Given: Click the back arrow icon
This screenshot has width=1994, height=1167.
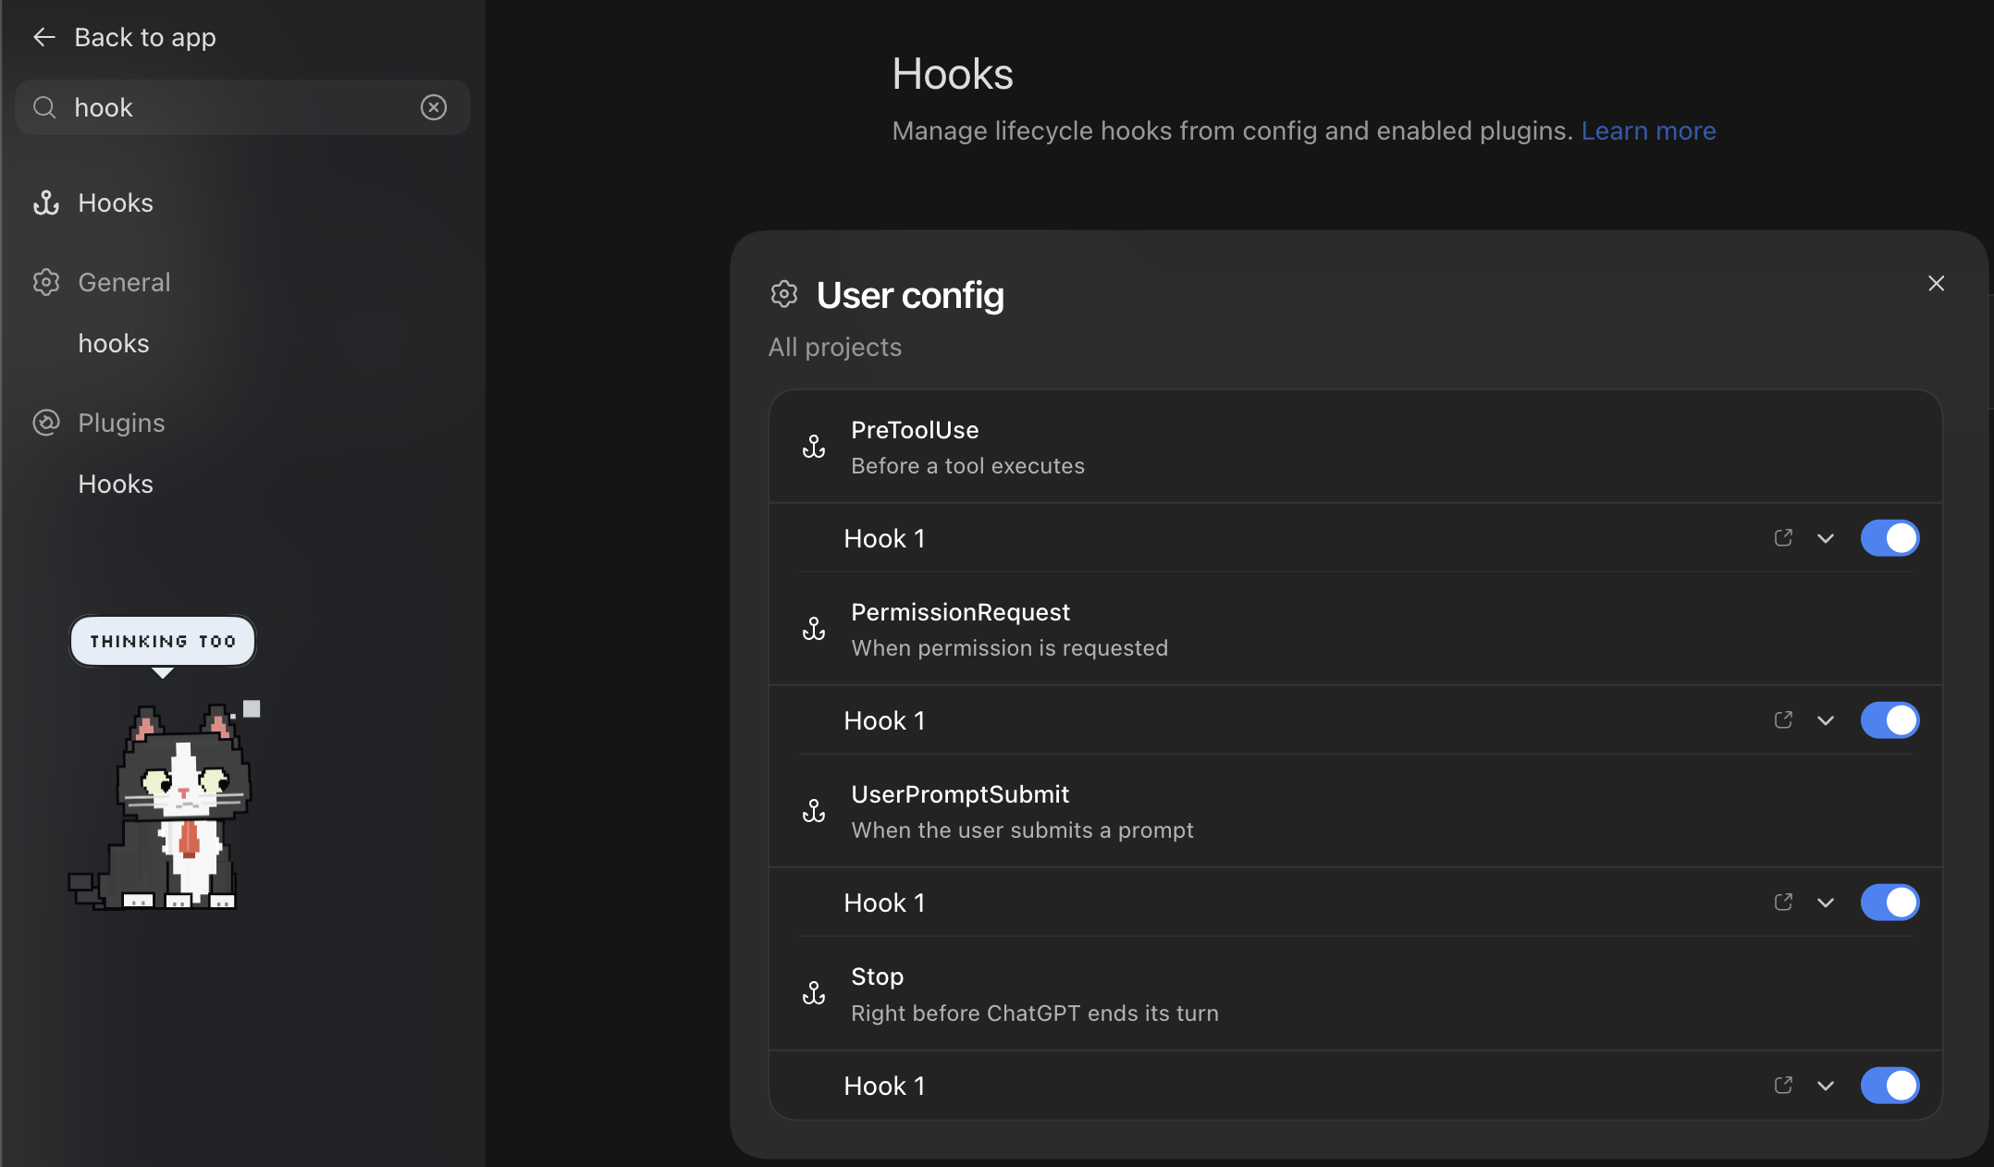Looking at the screenshot, I should tap(44, 37).
